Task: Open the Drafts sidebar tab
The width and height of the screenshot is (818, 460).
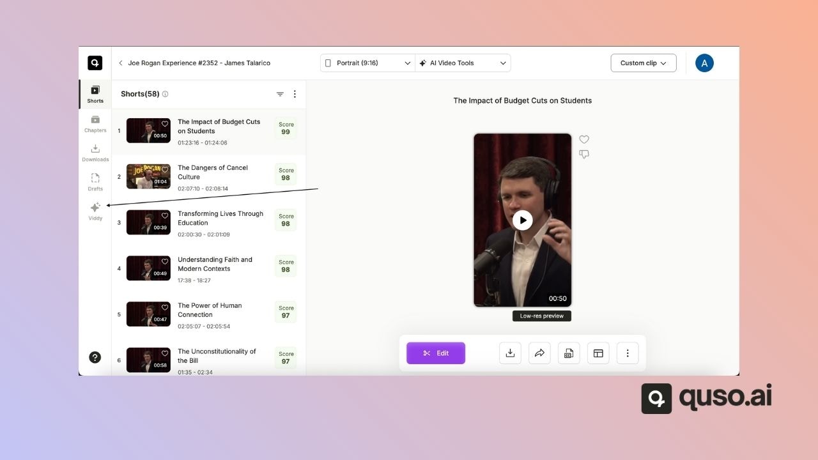Action: [95, 183]
